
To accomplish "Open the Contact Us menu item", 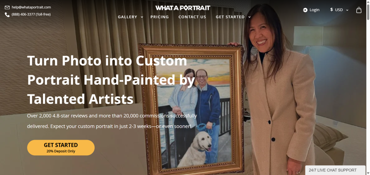I will click(x=192, y=17).
